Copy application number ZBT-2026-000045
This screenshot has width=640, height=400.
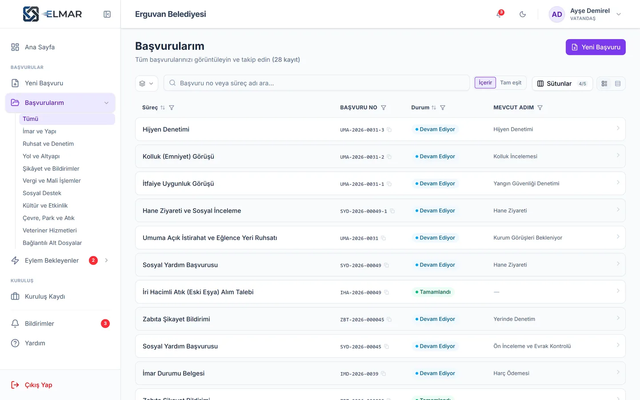[389, 320]
